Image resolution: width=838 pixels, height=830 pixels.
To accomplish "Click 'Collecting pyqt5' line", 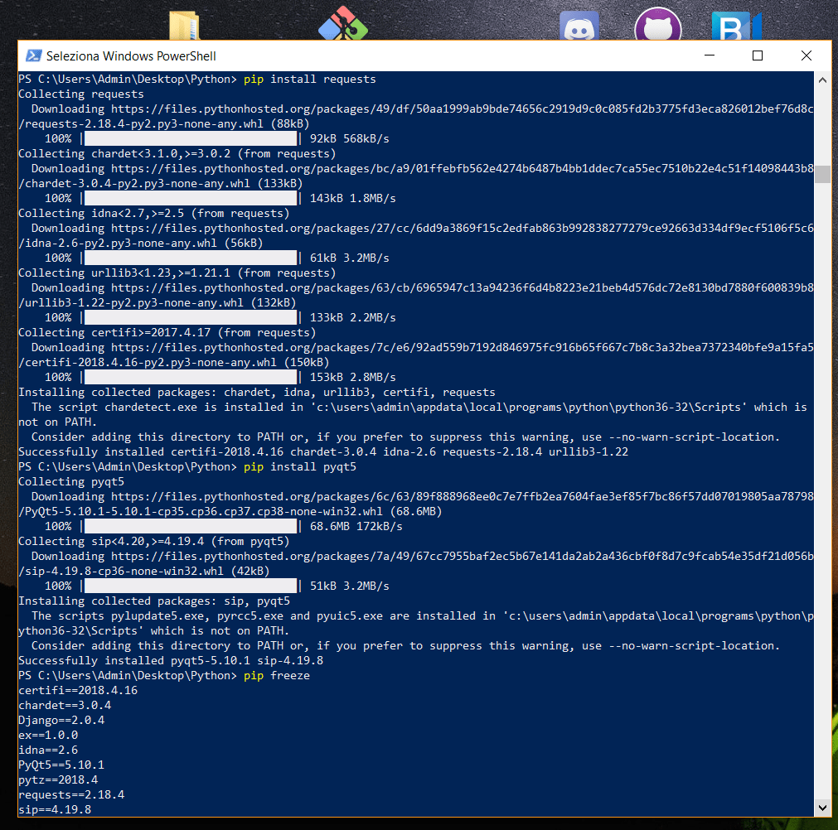I will 71,482.
